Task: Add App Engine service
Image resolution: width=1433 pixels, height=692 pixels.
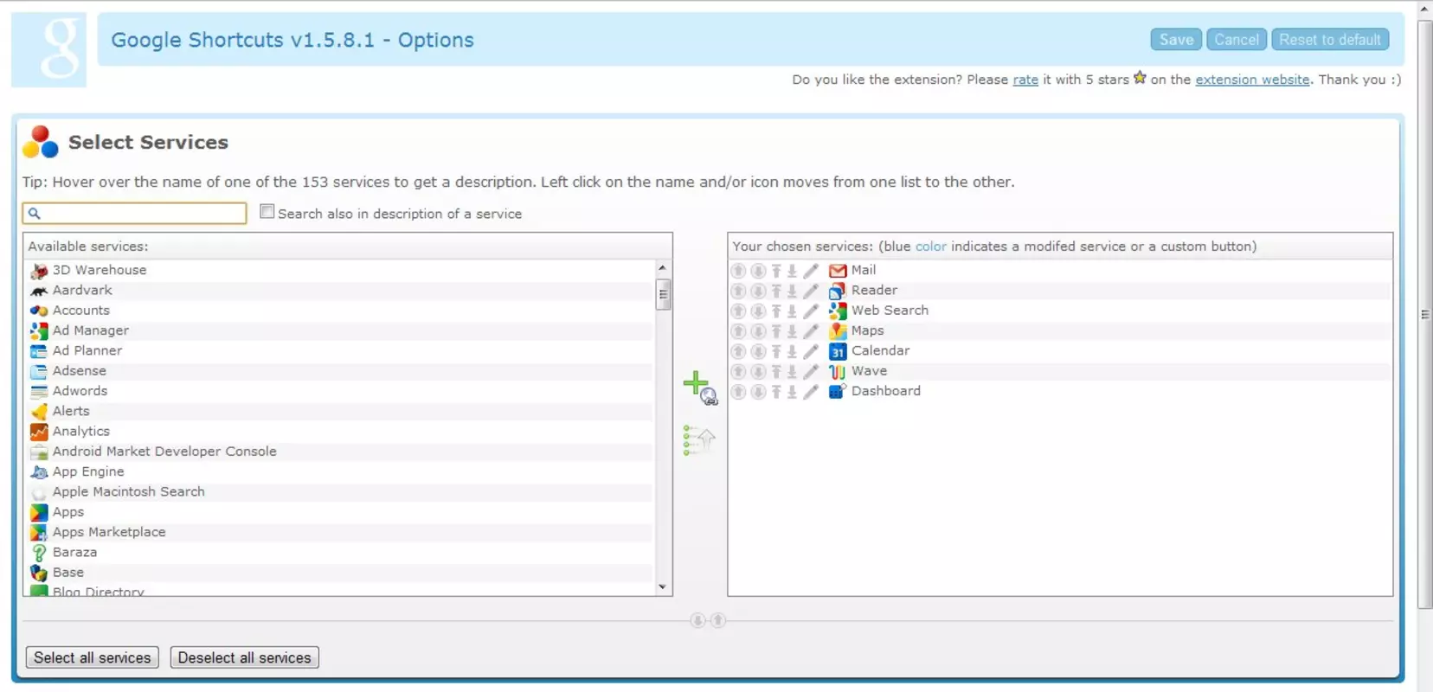Action: (x=88, y=471)
